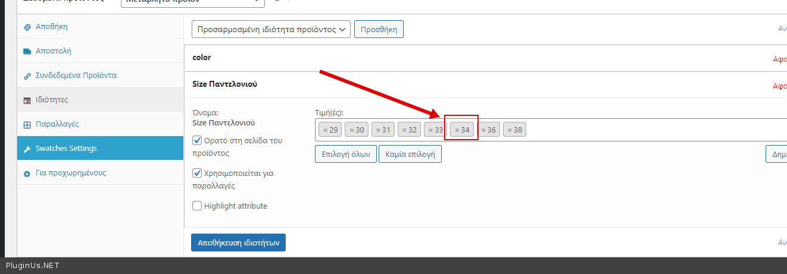Viewport: 787px width, 274px height.
Task: Open the Προσαρμοσμένη ιδιότητα προϊόντος dropdown
Action: (x=271, y=29)
